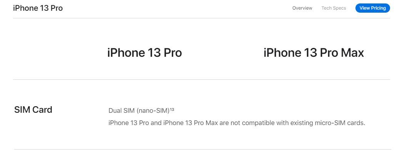The height and width of the screenshot is (158, 412).
Task: Select the Tech Specs tab
Action: tap(334, 8)
